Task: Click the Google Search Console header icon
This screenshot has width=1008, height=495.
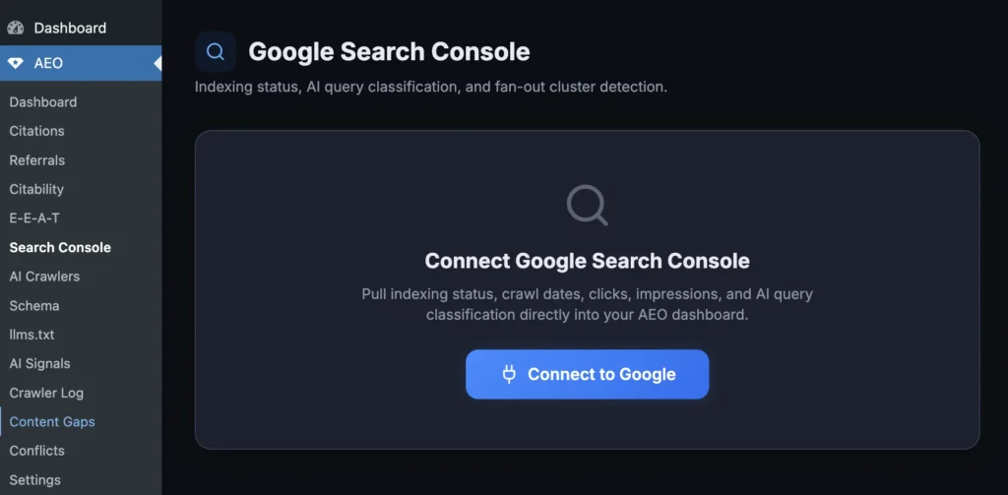Action: pos(215,51)
